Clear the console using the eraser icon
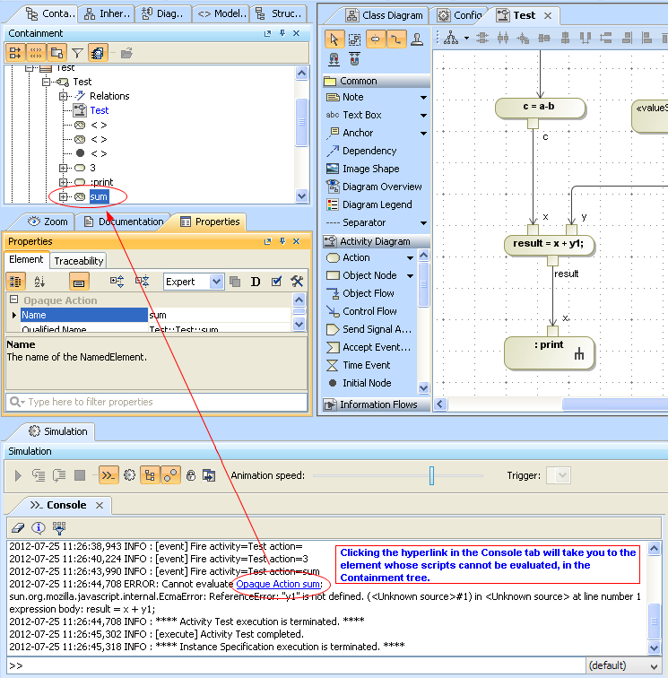The width and height of the screenshot is (668, 678). pos(16,528)
